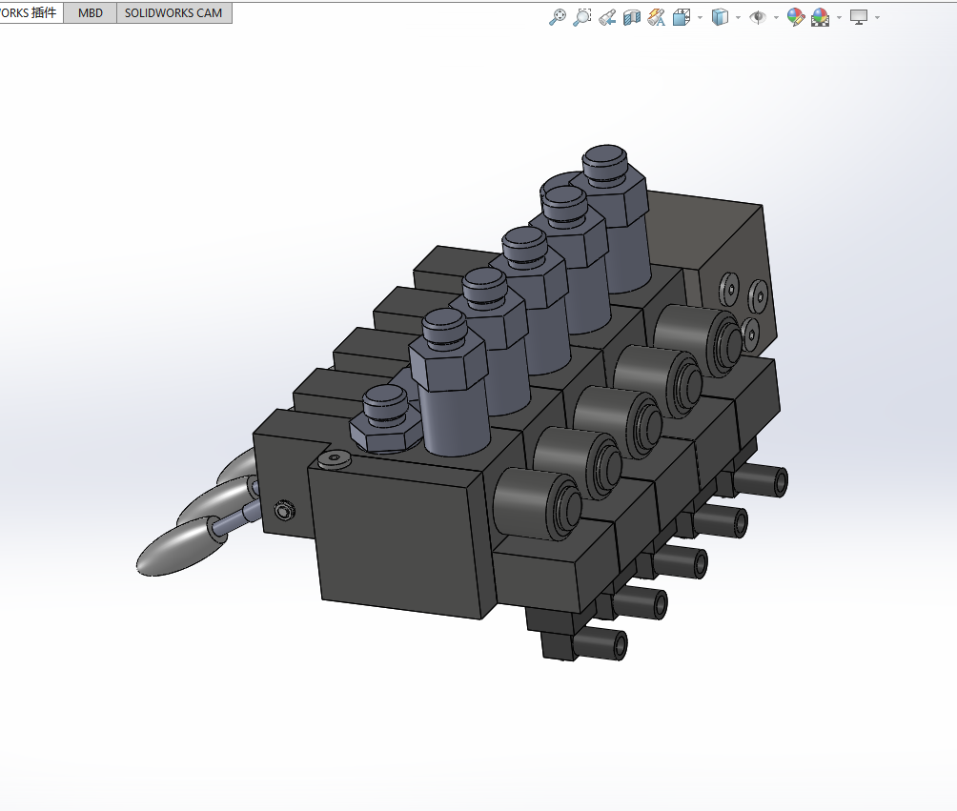Click the Previous View icon
957x811 pixels.
(606, 17)
